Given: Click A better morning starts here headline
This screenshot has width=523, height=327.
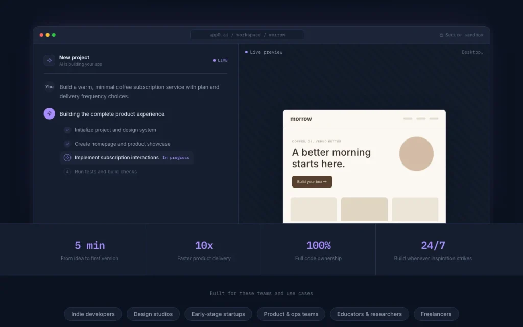Looking at the screenshot, I should click(x=331, y=158).
